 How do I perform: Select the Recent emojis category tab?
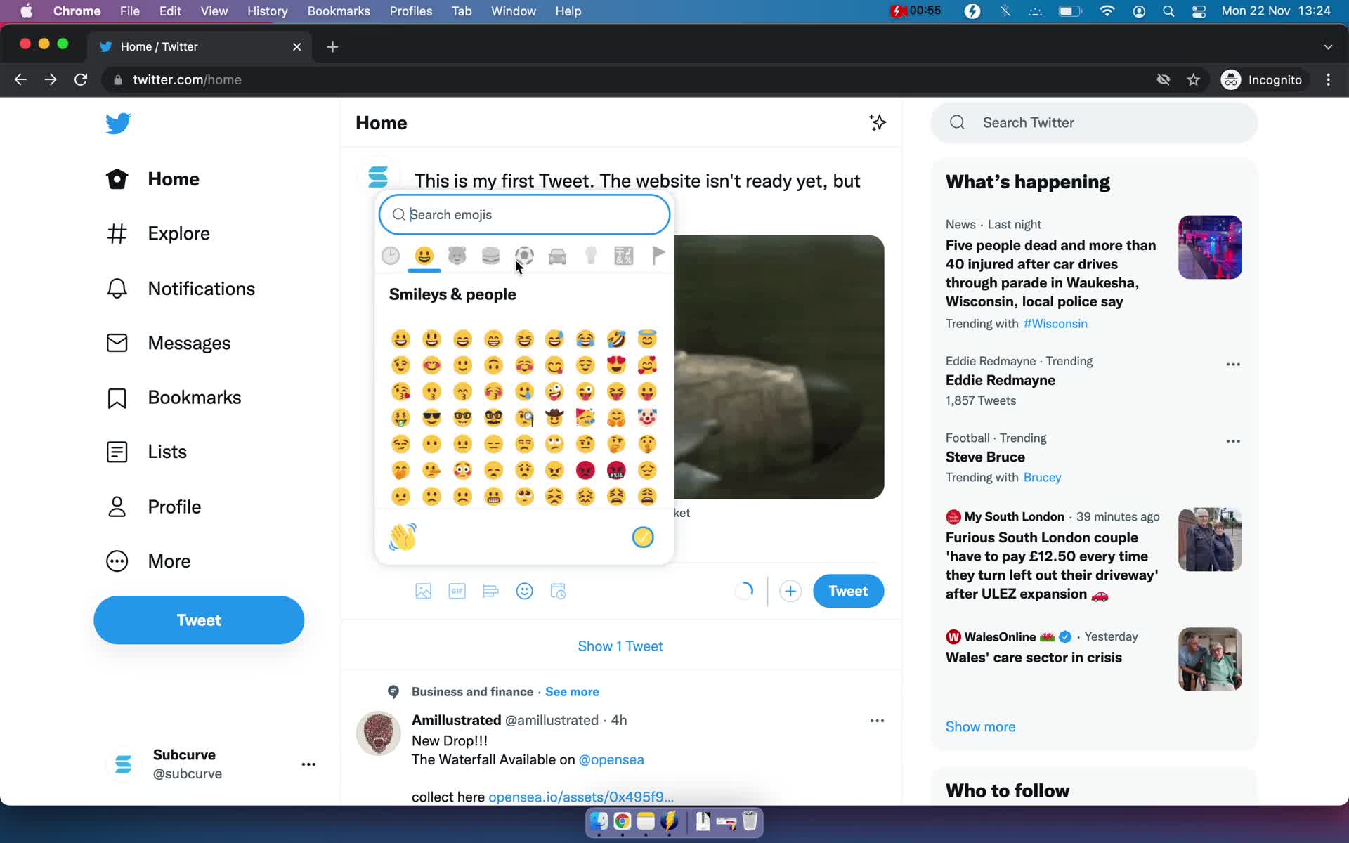(x=391, y=256)
